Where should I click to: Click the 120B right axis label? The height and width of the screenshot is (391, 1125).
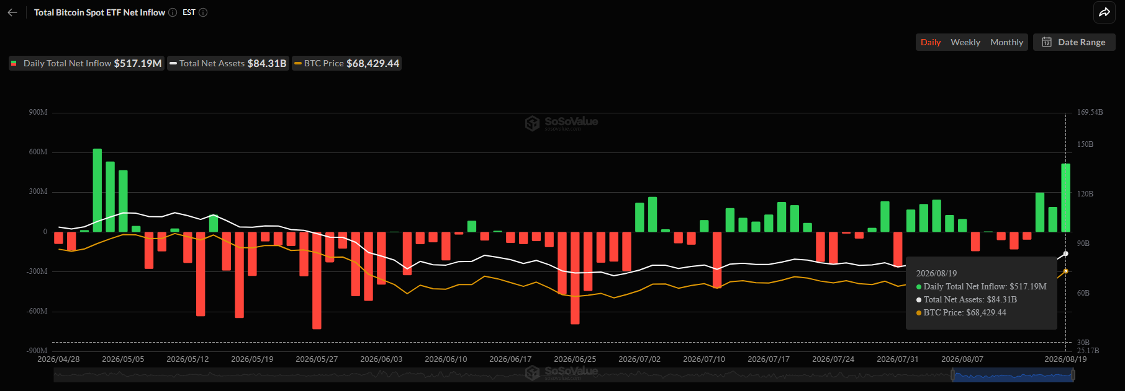click(1085, 194)
